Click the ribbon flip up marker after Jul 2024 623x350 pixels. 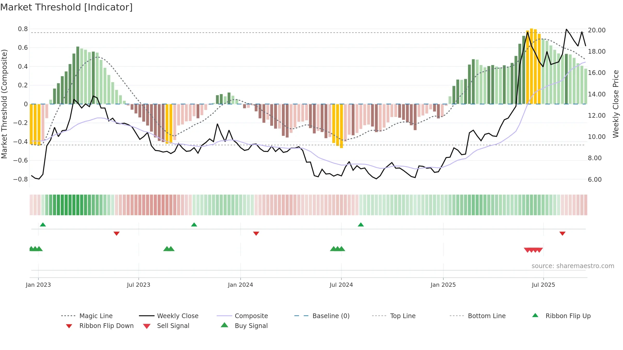(x=361, y=225)
